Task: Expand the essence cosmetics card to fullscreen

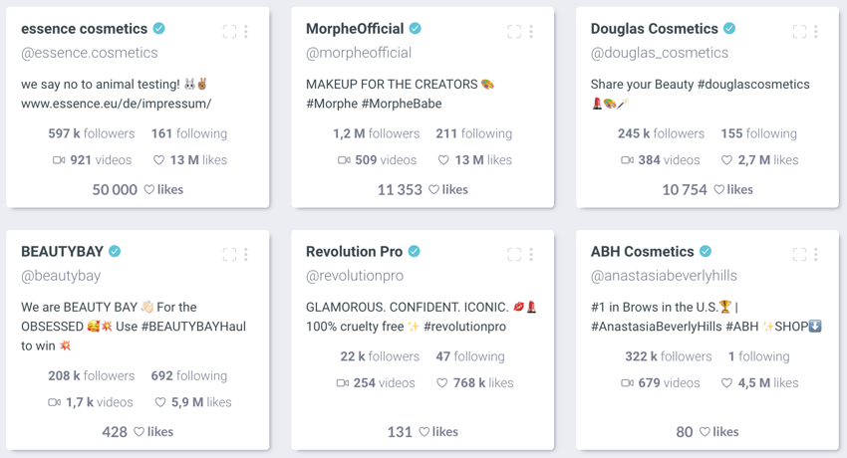Action: [229, 32]
